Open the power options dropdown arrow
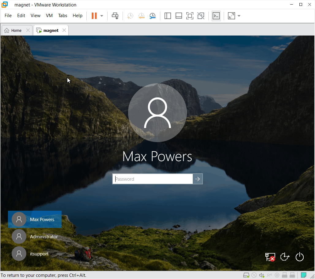This screenshot has width=315, height=279. 102,16
